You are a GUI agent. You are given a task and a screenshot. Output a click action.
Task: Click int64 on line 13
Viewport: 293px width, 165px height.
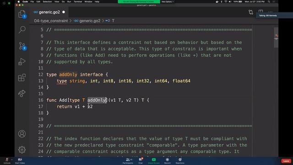(161, 81)
